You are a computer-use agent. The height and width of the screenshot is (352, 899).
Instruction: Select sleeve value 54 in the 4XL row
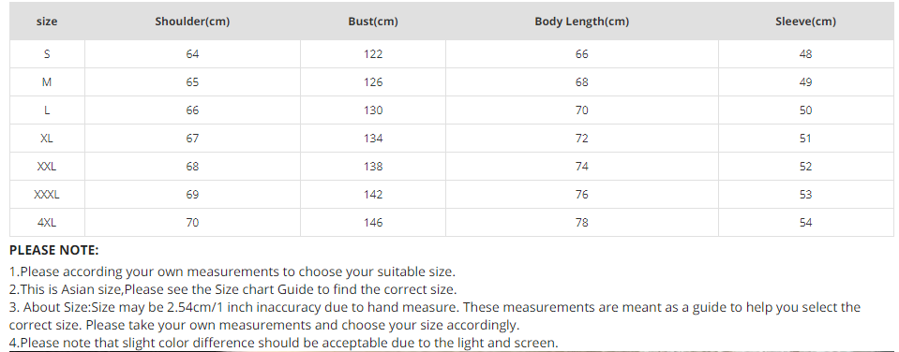[805, 223]
